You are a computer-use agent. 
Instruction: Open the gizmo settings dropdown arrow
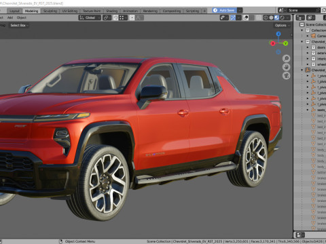coord(238,18)
